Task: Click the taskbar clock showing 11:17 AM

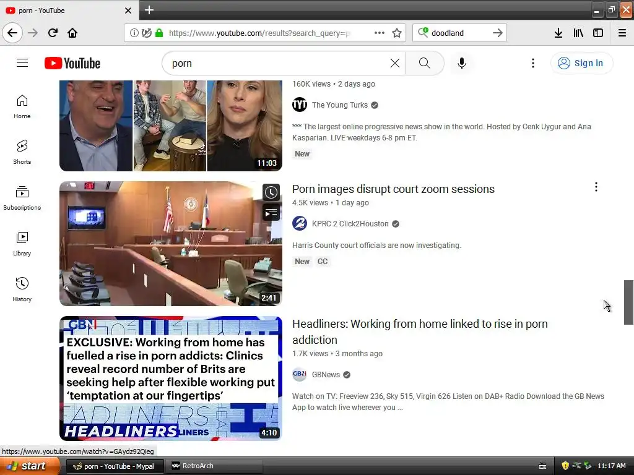Action: point(611,466)
